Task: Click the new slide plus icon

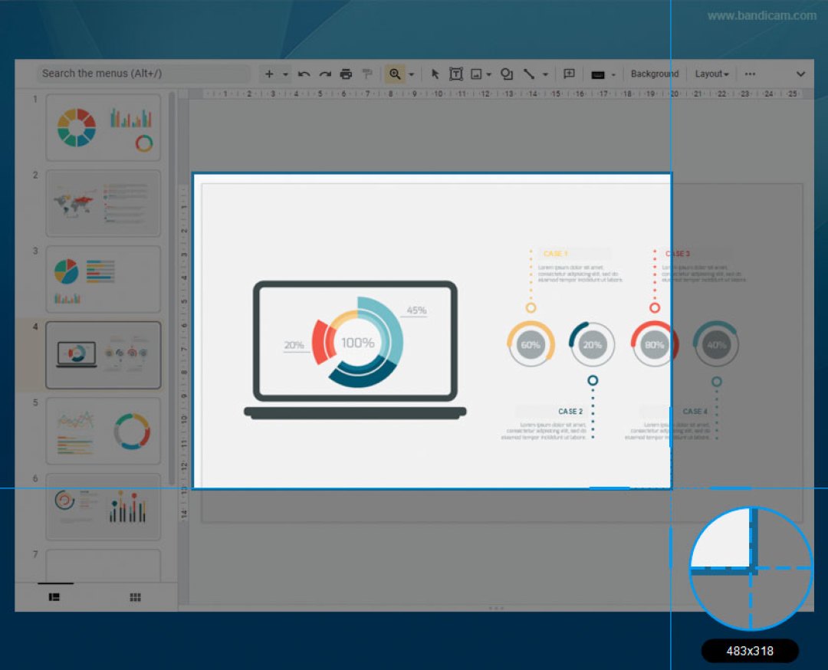Action: (269, 74)
